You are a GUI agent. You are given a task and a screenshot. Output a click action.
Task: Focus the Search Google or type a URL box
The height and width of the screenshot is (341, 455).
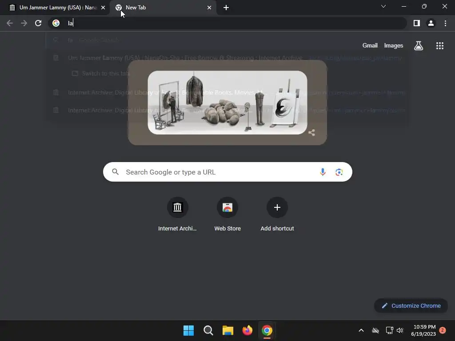pyautogui.click(x=227, y=172)
